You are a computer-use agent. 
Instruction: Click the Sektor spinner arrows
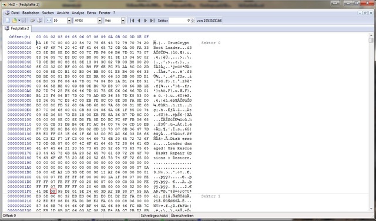coord(193,21)
